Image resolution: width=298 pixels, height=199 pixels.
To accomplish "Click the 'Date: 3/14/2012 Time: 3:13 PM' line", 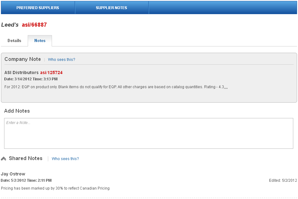I will 31,79.
